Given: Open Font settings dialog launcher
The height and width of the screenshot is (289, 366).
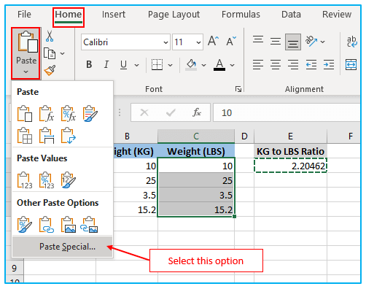Looking at the screenshot, I should 238,89.
